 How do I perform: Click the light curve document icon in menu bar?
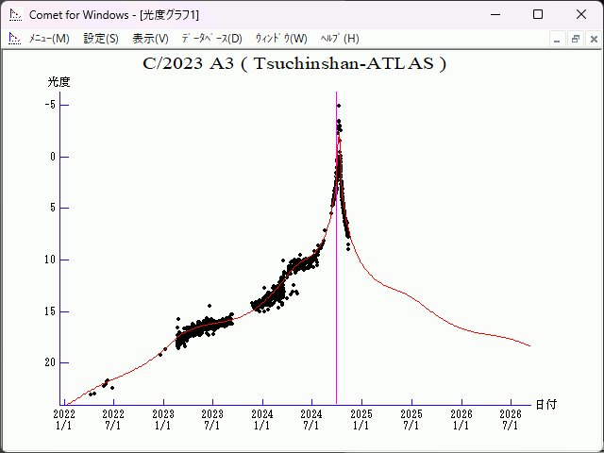(14, 39)
